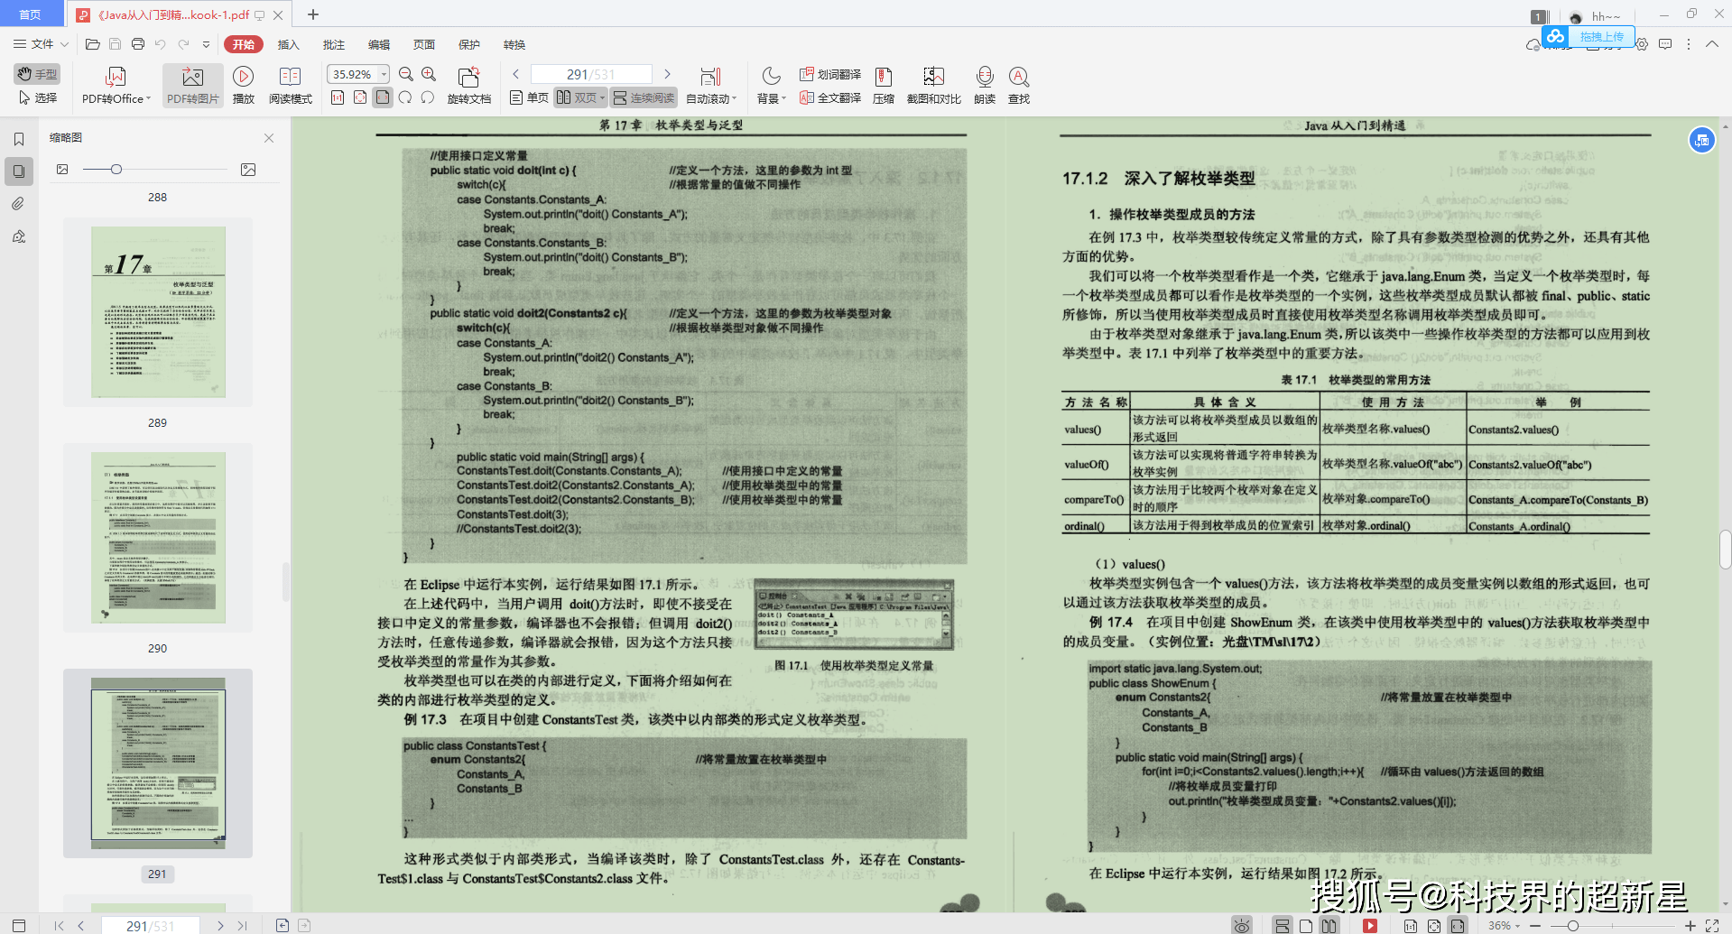Set actual size with toolbar 1:1 icon
The width and height of the screenshot is (1732, 934).
point(338,97)
